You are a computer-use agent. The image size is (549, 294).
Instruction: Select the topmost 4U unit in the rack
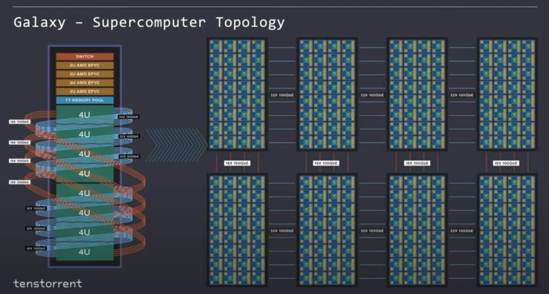click(85, 115)
